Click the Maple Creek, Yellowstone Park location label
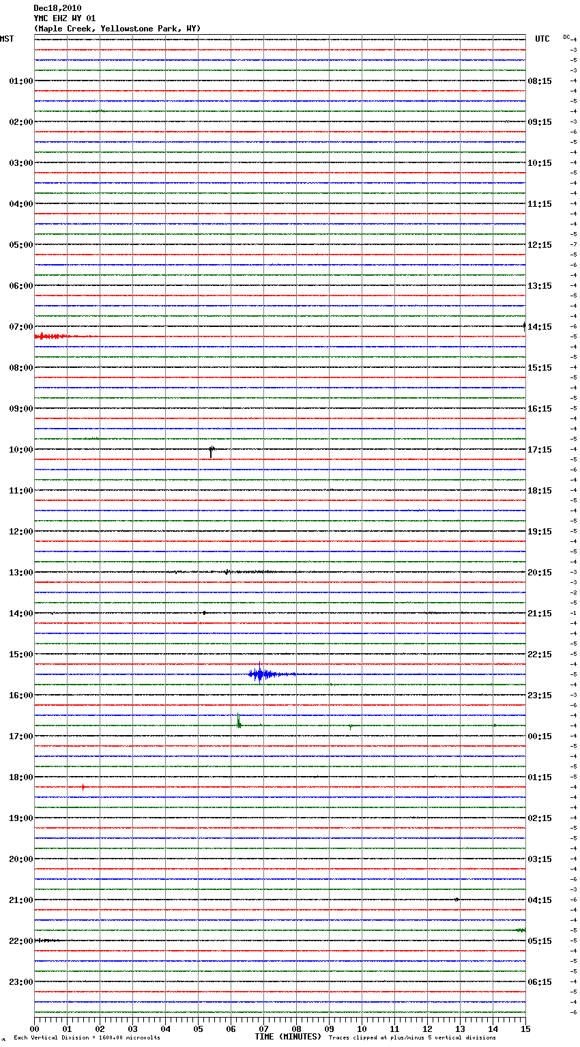The height and width of the screenshot is (1047, 580). click(x=117, y=29)
